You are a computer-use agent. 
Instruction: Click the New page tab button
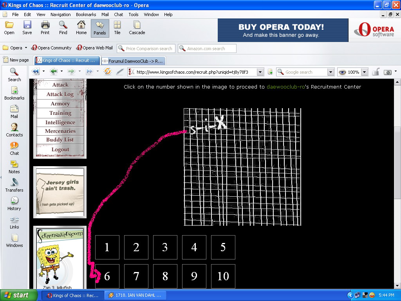16,60
